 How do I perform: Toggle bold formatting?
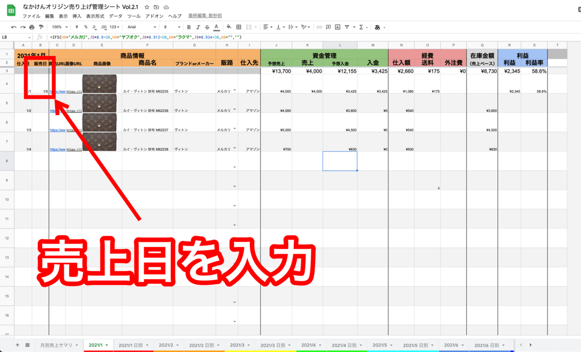coord(189,27)
